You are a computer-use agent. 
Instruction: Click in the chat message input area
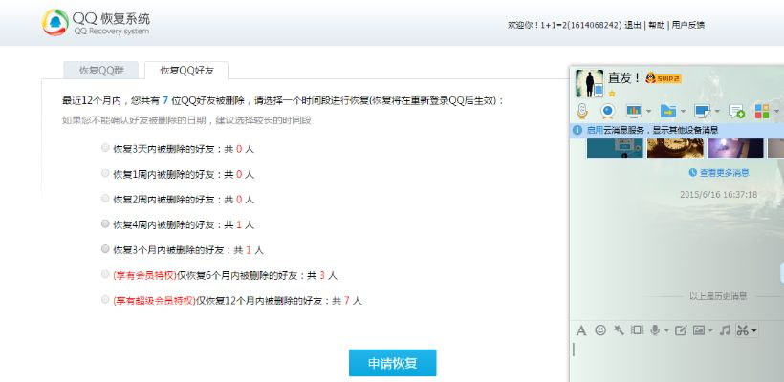tap(674, 358)
